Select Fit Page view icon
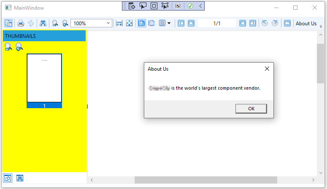Viewport: 327px width, 189px height. coord(129,23)
